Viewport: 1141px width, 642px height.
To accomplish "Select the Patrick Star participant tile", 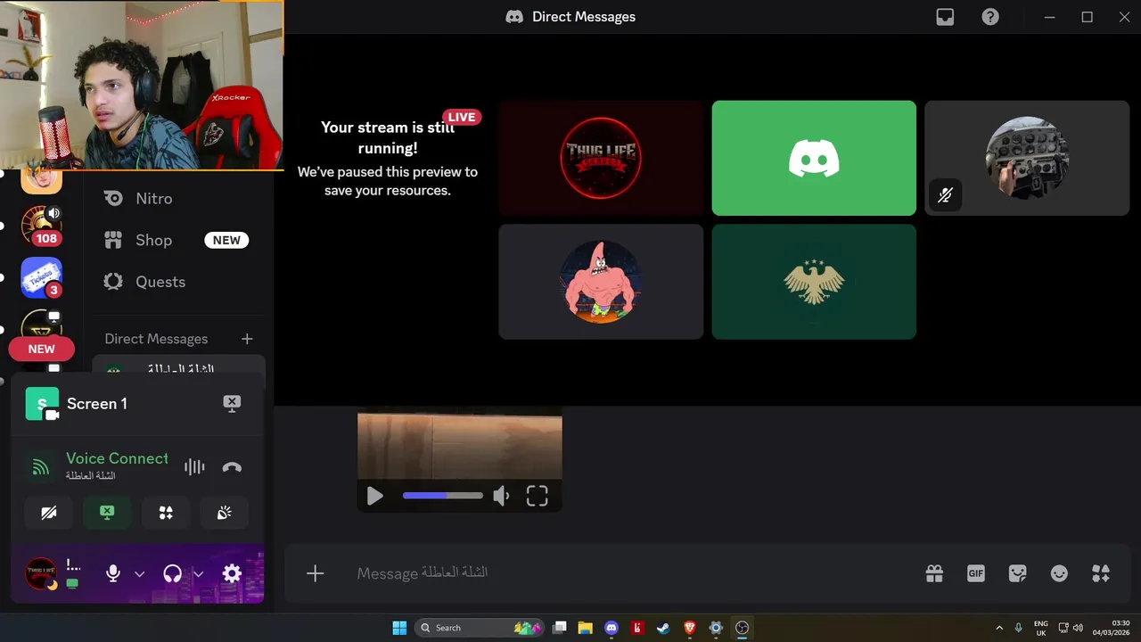I will [x=601, y=282].
